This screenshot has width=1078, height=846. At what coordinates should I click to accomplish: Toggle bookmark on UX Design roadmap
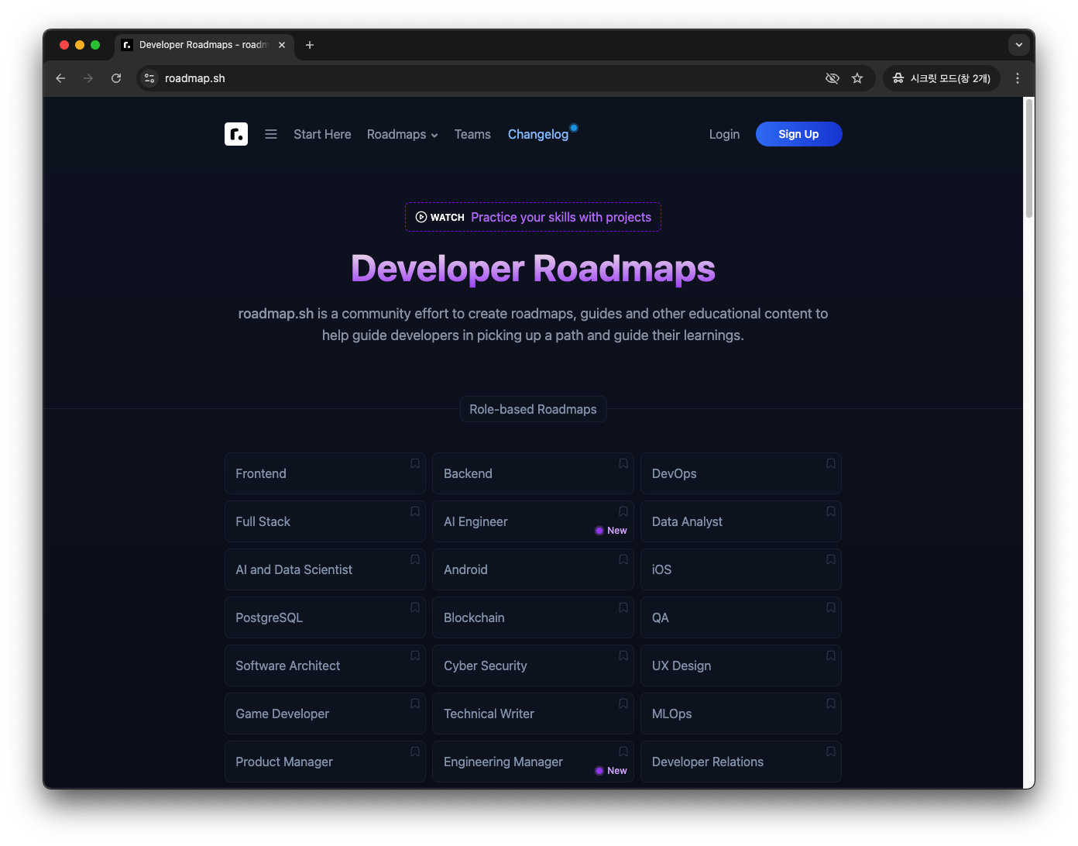pos(831,655)
